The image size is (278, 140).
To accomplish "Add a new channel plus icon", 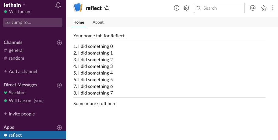I will pyautogui.click(x=59, y=43).
